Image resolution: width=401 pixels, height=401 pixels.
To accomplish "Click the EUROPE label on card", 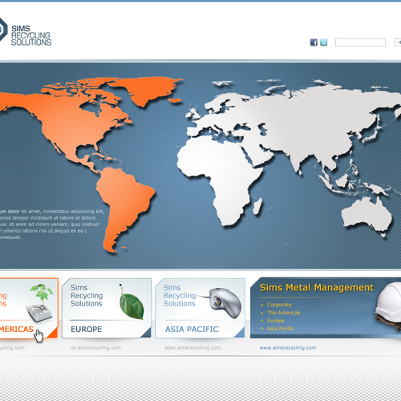I will coord(87,329).
